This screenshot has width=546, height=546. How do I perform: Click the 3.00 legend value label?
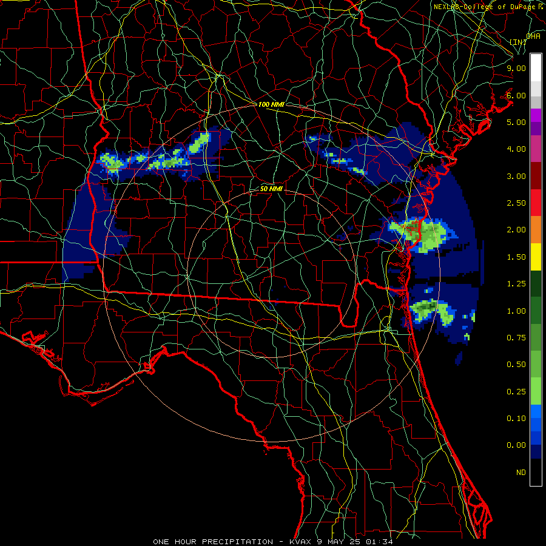(x=516, y=176)
